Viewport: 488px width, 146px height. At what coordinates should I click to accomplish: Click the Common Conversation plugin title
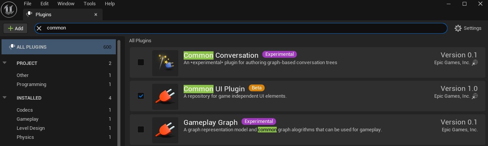(x=221, y=55)
